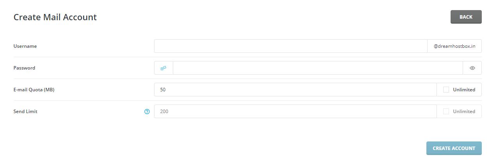Select the 50 value in quota box
Screen dimensions: 497x164
pyautogui.click(x=163, y=89)
